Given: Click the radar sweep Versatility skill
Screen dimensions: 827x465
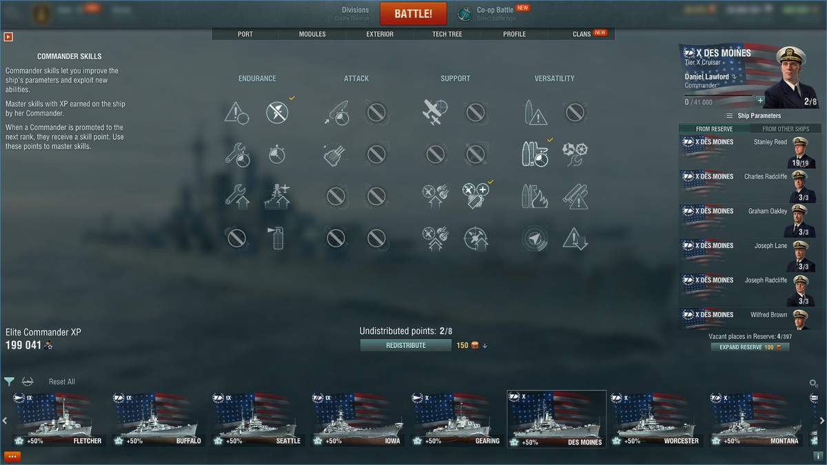Looking at the screenshot, I should 534,238.
